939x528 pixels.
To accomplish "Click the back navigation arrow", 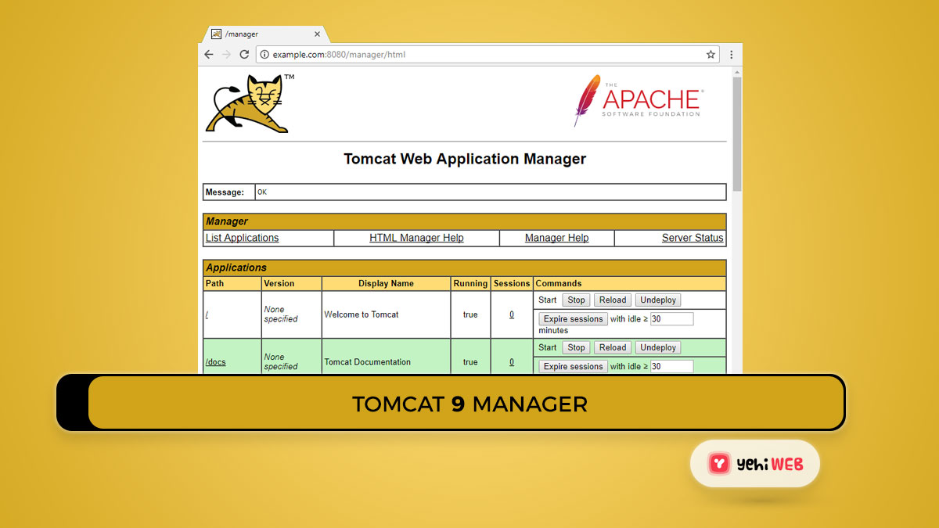I will [208, 54].
